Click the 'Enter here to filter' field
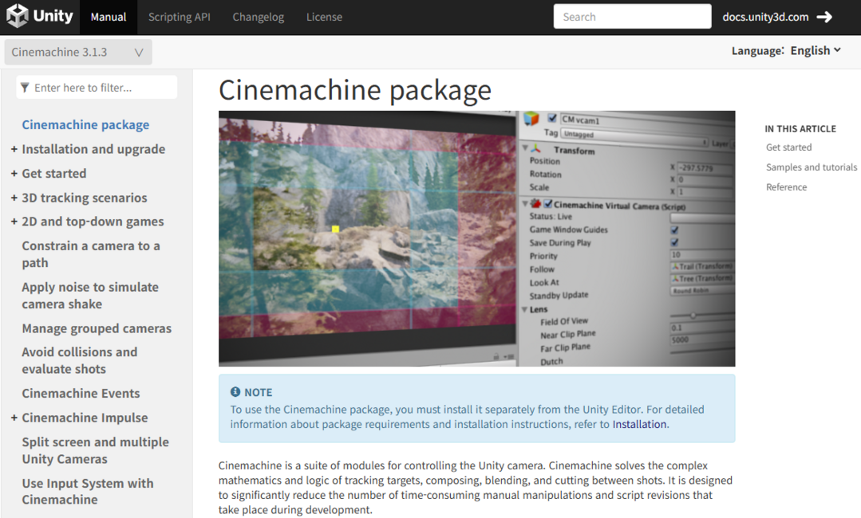The image size is (861, 518). pyautogui.click(x=97, y=88)
